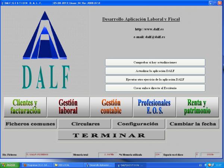Click Desarrollo Aplicación Laboral y Fiscal heading

click(141, 19)
